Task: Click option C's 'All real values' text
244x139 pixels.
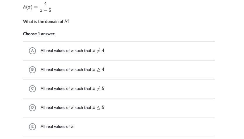Action: pyautogui.click(x=55, y=88)
